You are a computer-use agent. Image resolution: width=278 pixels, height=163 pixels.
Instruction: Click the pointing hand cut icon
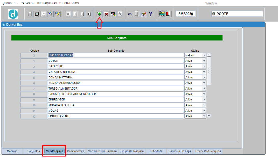pos(144,14)
